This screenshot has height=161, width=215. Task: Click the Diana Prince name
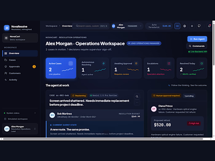point(165,106)
